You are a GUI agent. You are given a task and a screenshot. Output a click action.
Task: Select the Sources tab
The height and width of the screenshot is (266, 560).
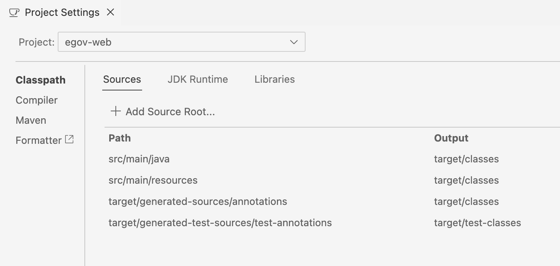pos(122,79)
